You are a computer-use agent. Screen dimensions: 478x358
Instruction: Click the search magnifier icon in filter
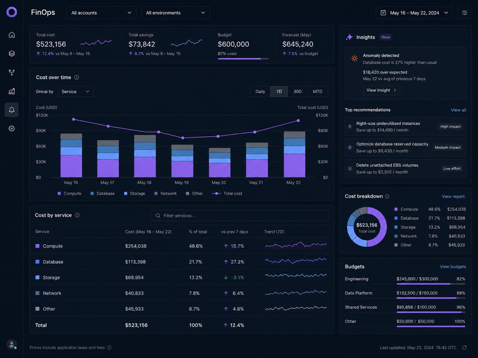158,216
